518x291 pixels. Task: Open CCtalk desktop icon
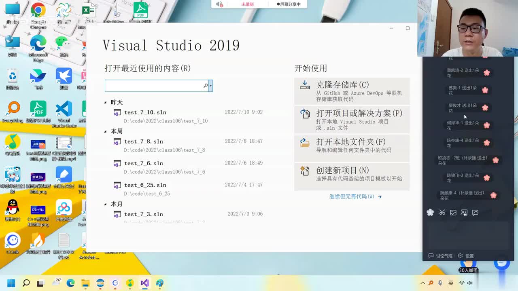(x=13, y=243)
